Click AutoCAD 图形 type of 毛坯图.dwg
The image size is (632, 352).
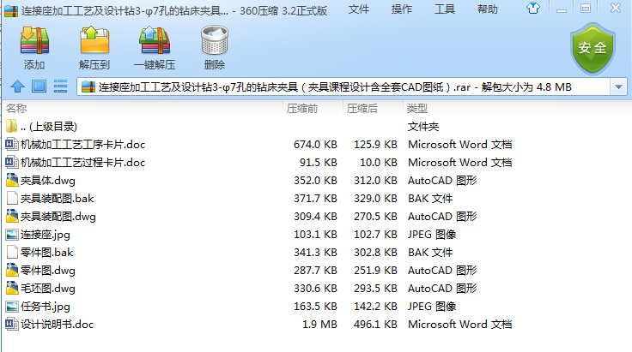pyautogui.click(x=442, y=289)
